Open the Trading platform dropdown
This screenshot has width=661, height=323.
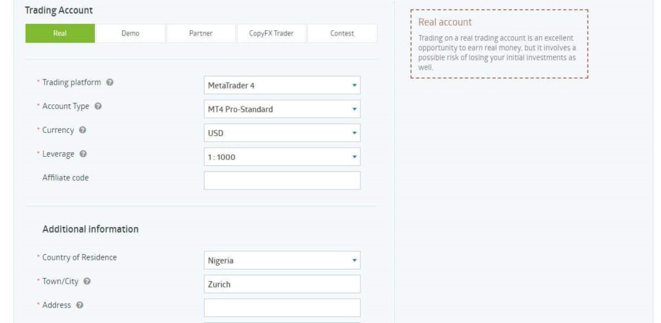282,85
